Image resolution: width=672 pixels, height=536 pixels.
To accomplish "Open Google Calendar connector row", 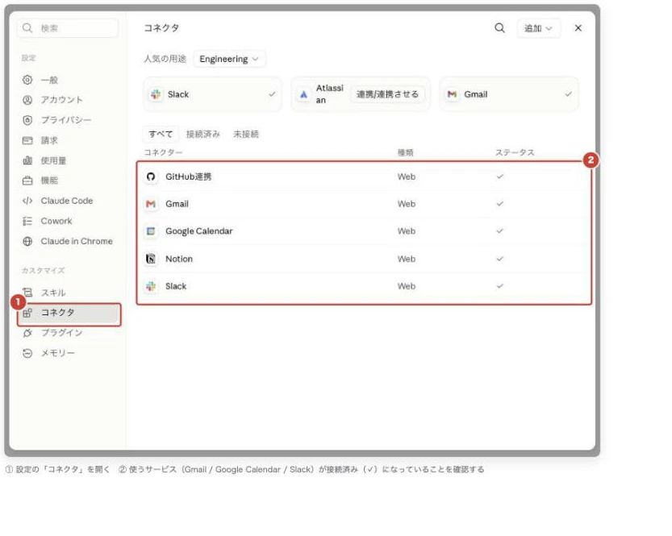I will coord(363,231).
